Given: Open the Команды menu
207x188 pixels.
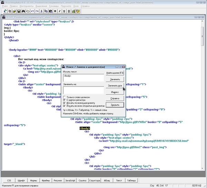Looking at the screenshot, I should coord(54,6).
